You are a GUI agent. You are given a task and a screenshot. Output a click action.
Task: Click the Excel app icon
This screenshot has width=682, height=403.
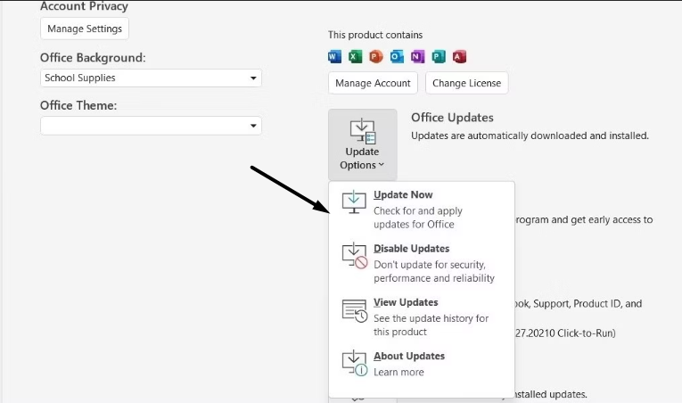click(x=356, y=56)
